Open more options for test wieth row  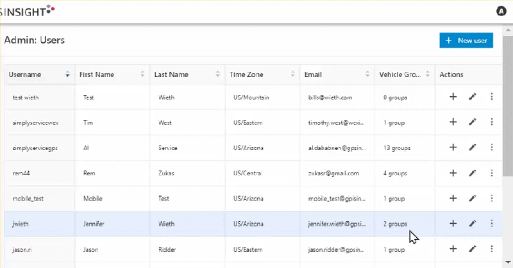pyautogui.click(x=492, y=97)
